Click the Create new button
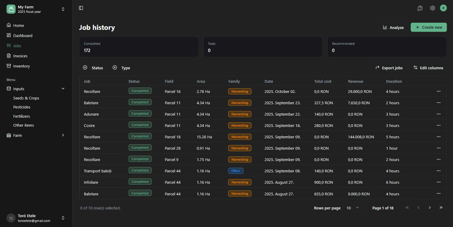The height and width of the screenshot is (227, 453). [429, 27]
